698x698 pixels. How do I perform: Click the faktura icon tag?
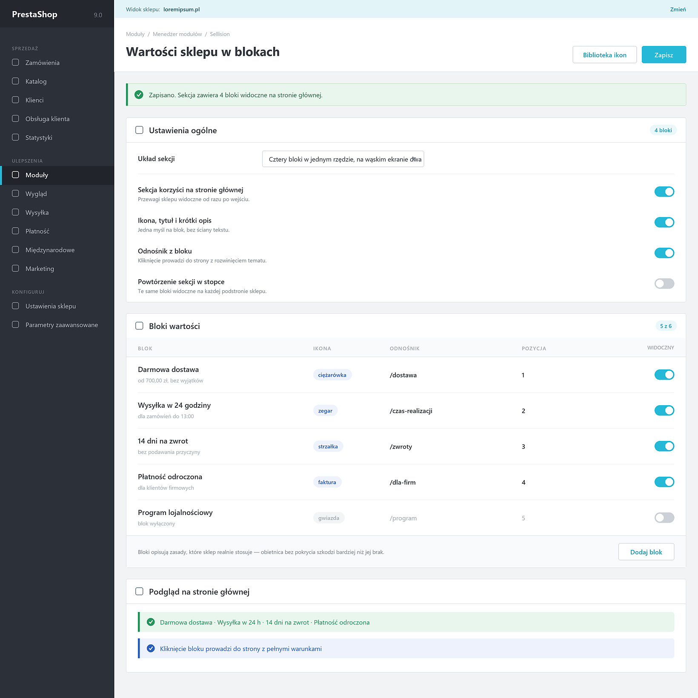(327, 482)
